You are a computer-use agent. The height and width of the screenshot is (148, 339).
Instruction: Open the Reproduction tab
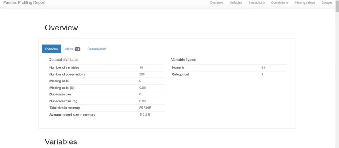(97, 49)
